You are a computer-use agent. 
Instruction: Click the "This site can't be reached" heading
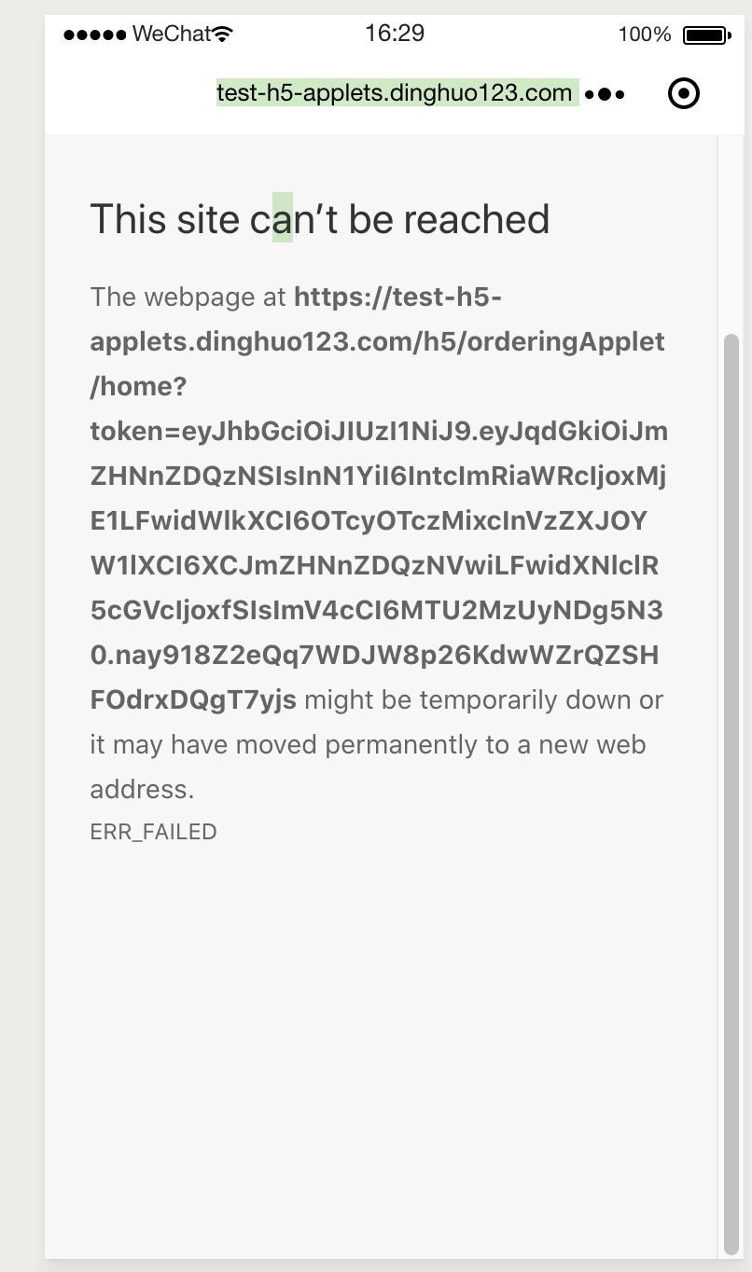click(x=319, y=219)
